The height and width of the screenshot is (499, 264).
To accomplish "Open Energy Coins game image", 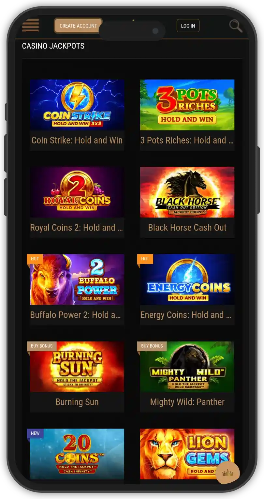I will pyautogui.click(x=187, y=280).
